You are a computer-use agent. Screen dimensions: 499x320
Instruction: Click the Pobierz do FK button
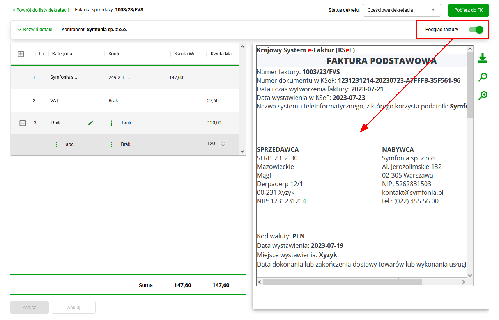468,10
